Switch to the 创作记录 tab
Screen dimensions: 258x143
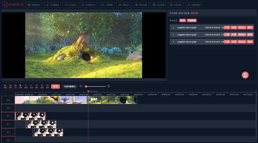pos(194,13)
